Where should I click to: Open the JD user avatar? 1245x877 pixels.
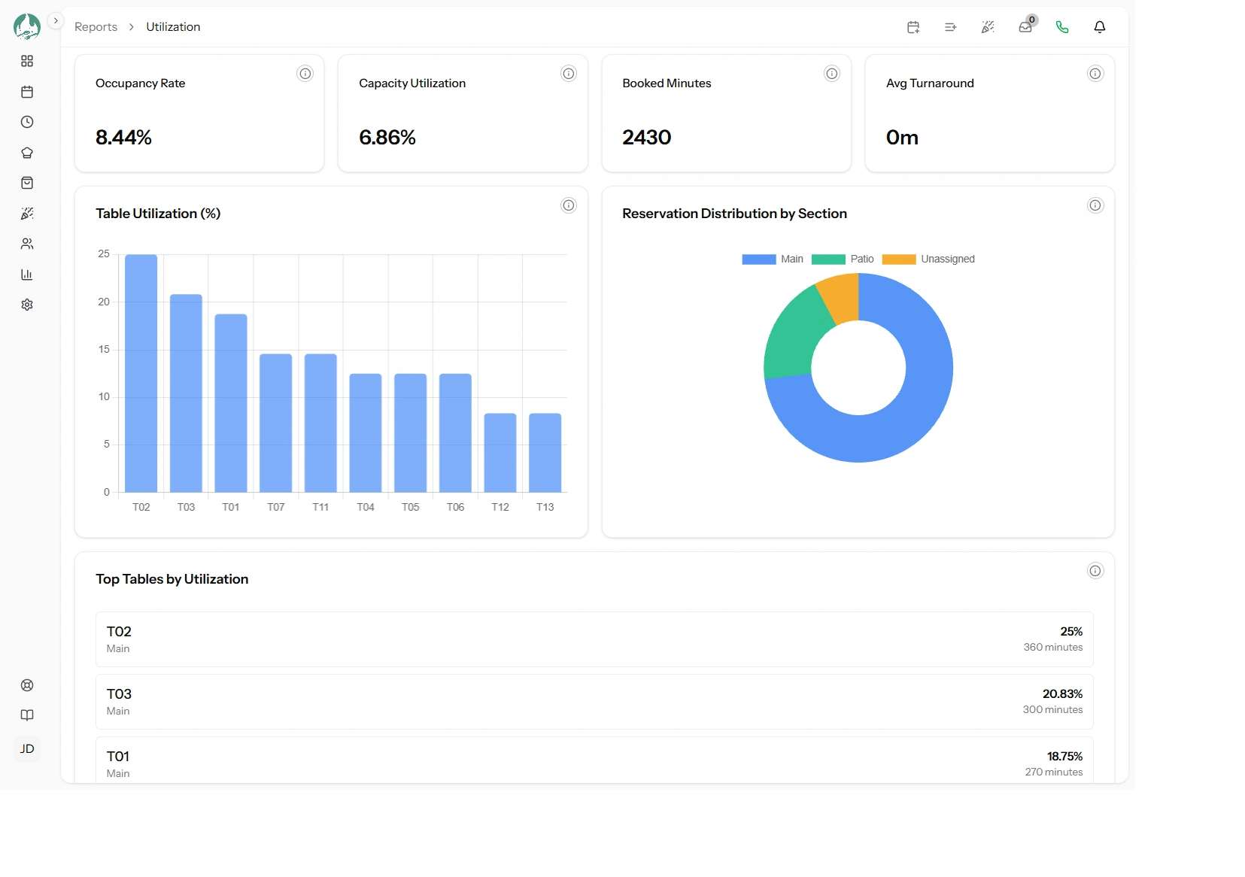pos(27,748)
